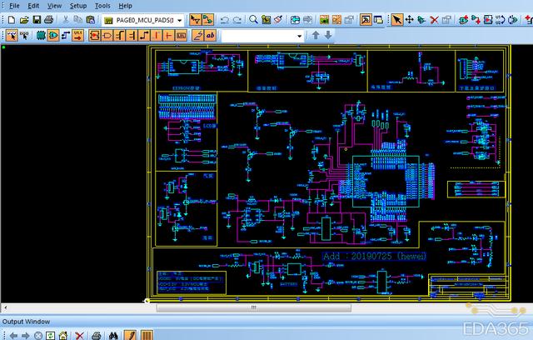
Task: Click the up arrow next to combo box
Action: tap(316, 35)
